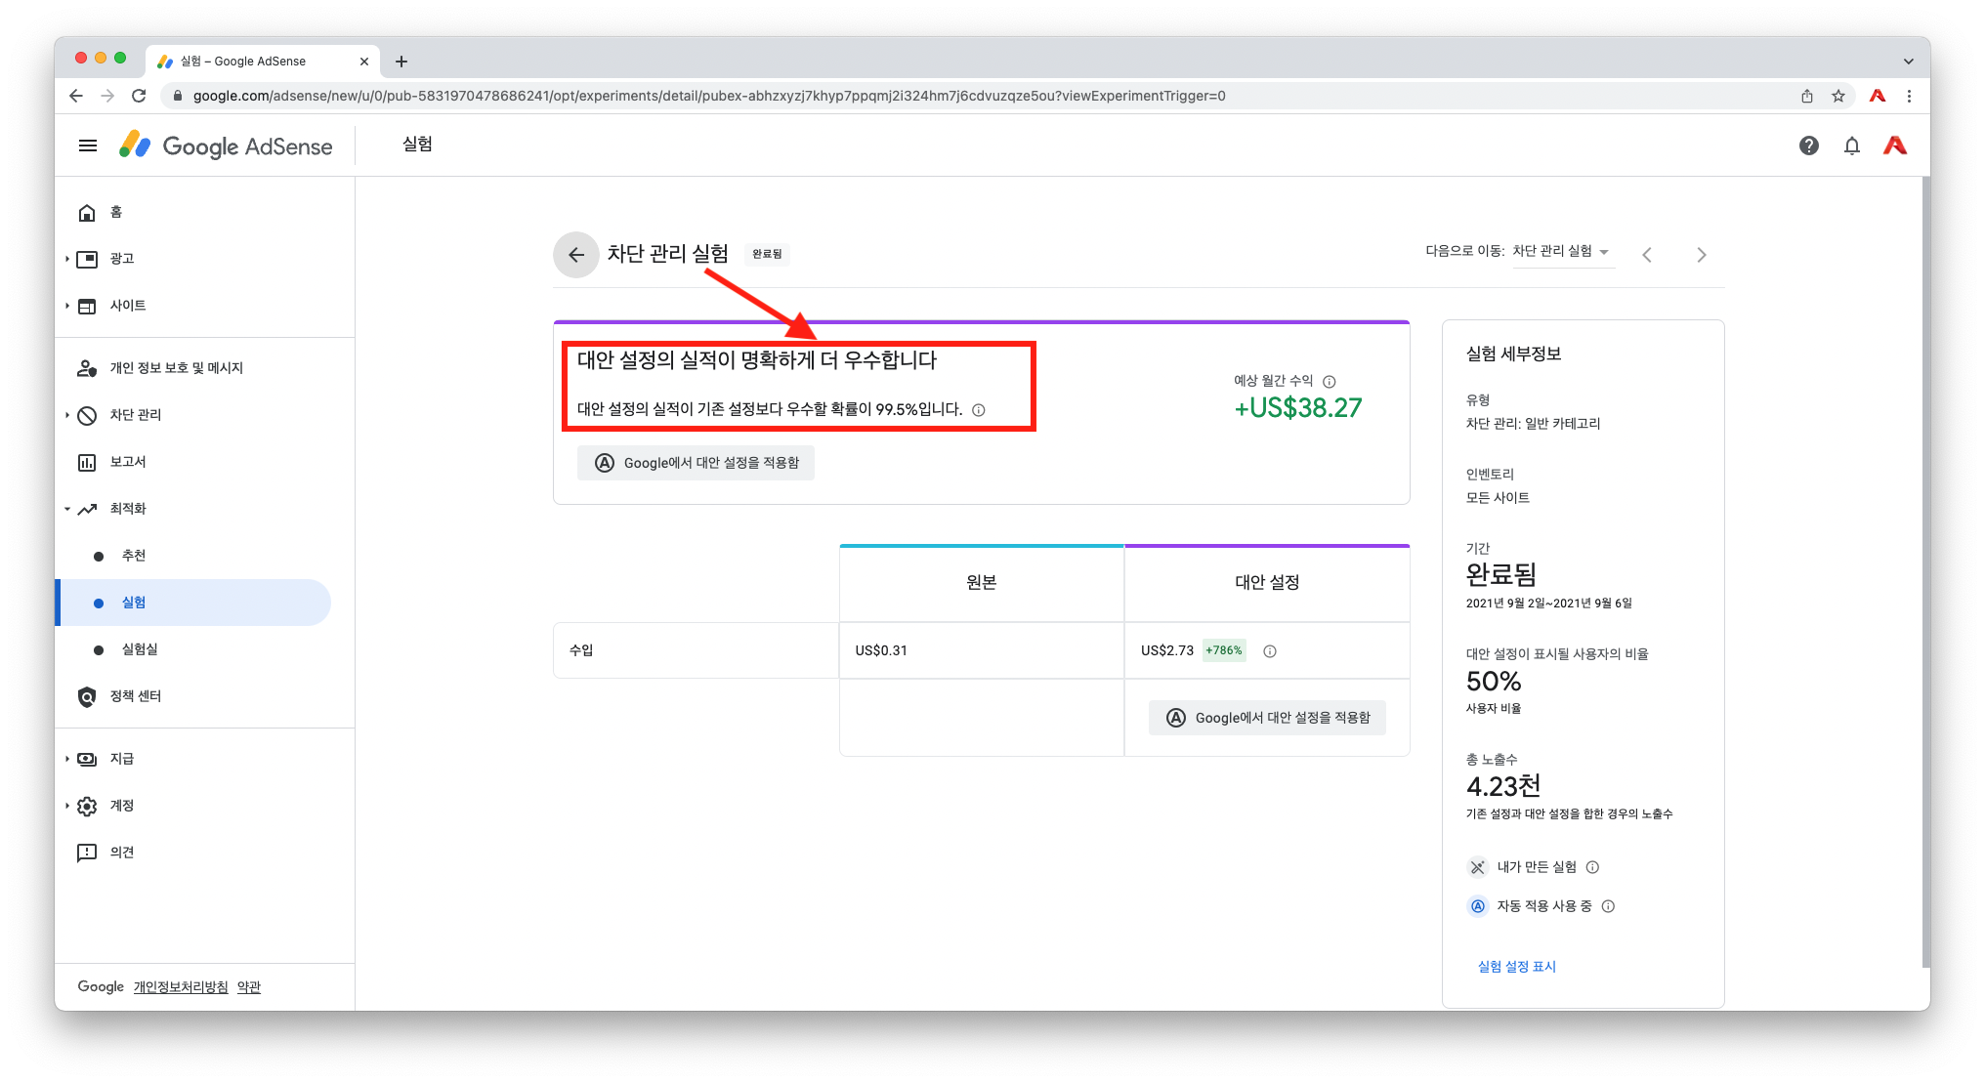Viewport: 1985px width, 1083px height.
Task: Click Google에서 대안 설정을 적용함 button in summary card
Action: click(696, 463)
